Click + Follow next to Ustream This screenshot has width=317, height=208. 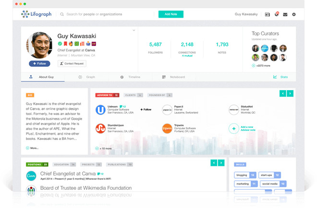click(146, 110)
